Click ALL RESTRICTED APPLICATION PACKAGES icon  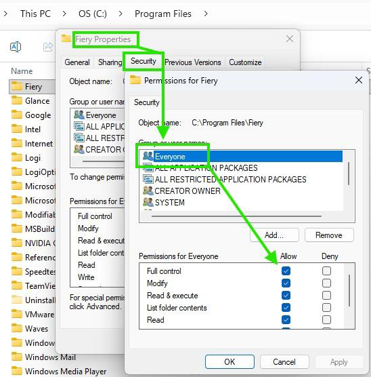click(x=148, y=179)
